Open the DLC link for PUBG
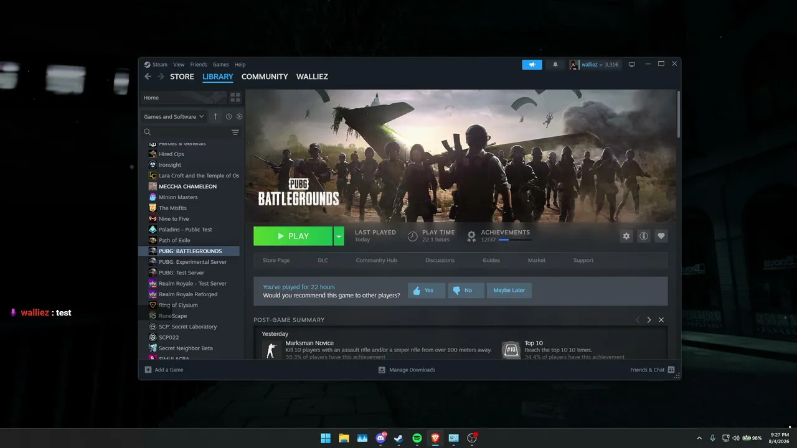Screen dimensions: 797x448 [323, 260]
